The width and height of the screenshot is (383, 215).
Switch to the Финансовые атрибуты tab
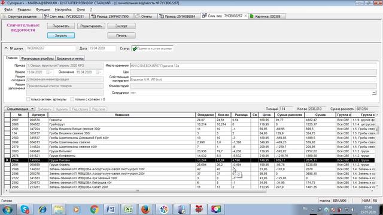pyautogui.click(x=37, y=59)
